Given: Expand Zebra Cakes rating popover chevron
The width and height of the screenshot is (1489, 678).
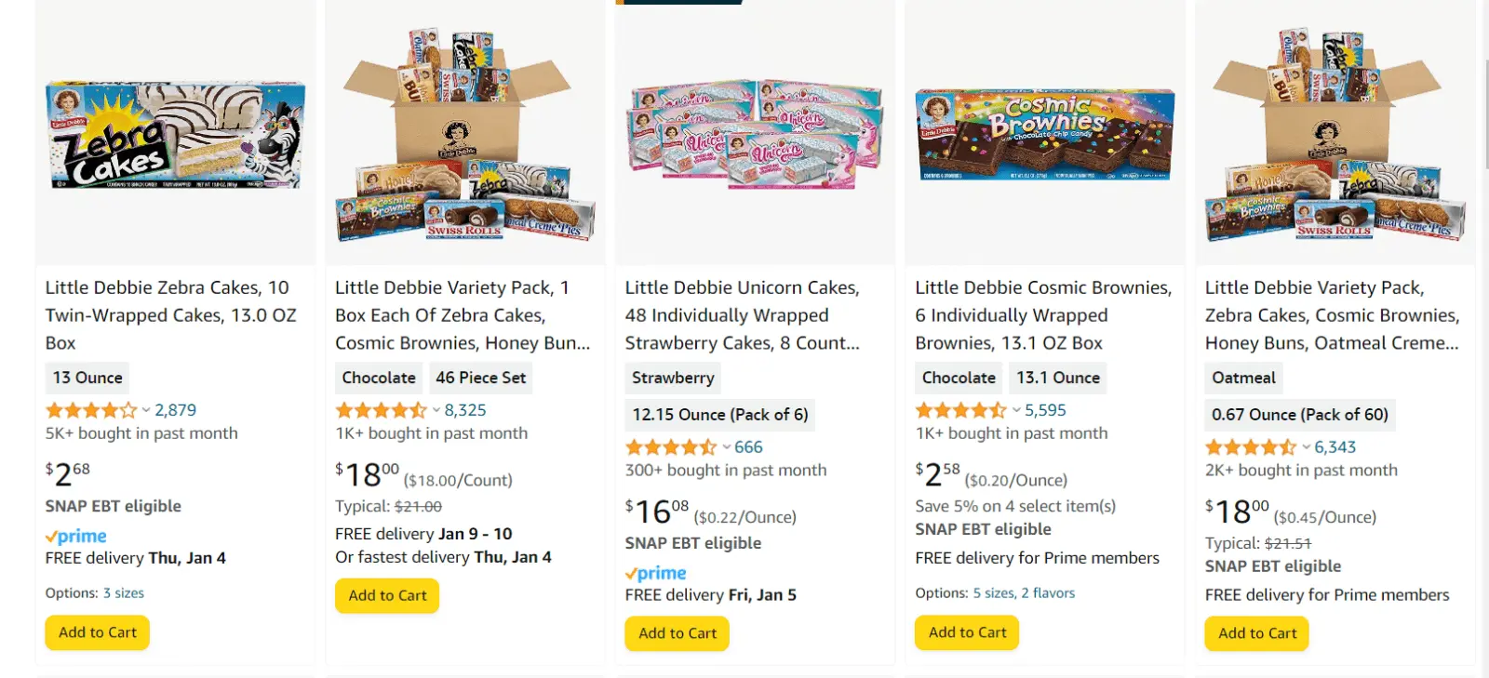Looking at the screenshot, I should 146,410.
